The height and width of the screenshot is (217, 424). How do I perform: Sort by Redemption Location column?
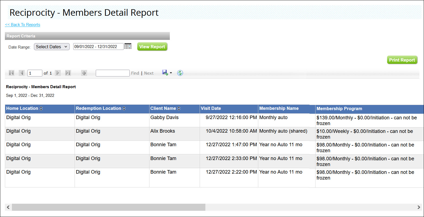(x=124, y=108)
